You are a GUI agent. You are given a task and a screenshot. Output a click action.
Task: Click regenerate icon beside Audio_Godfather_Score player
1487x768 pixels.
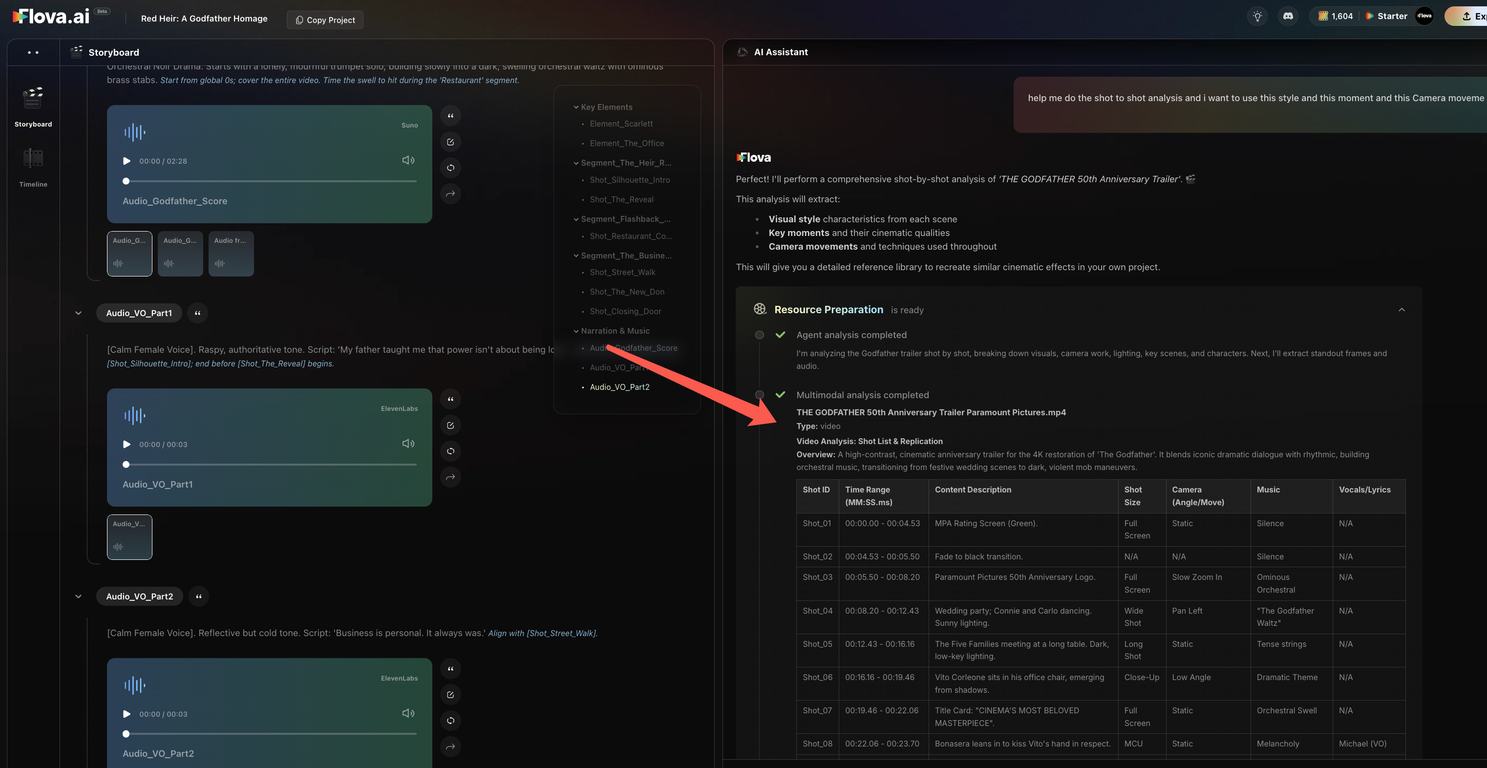tap(450, 168)
